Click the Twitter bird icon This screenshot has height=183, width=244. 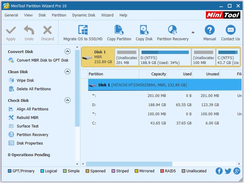[x=228, y=171]
